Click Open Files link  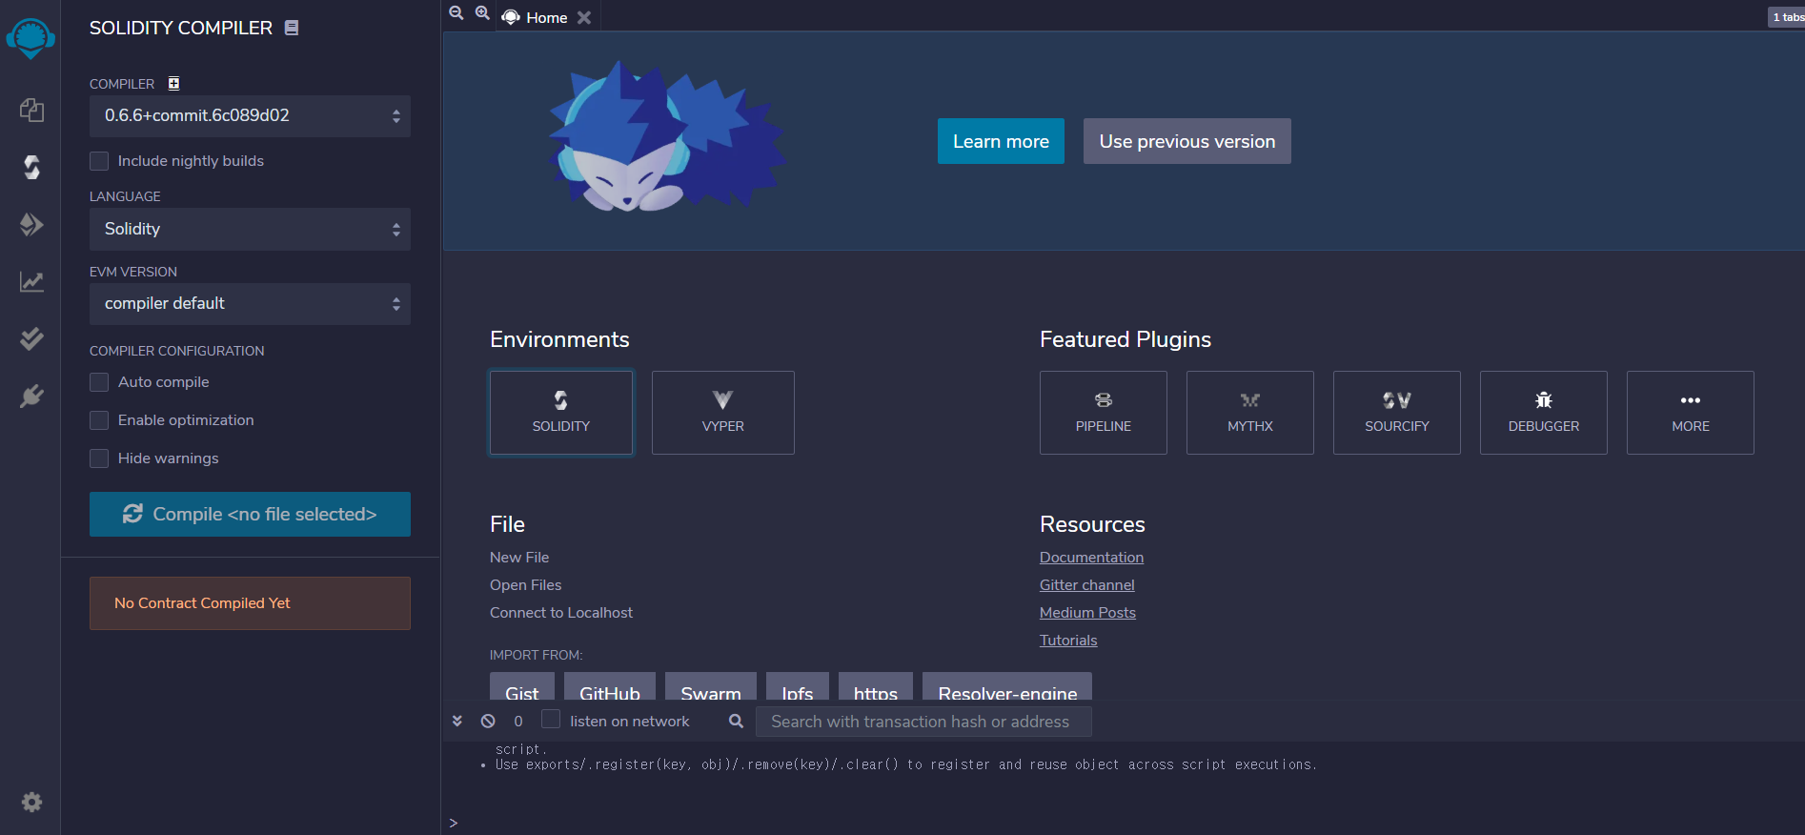[x=526, y=585]
